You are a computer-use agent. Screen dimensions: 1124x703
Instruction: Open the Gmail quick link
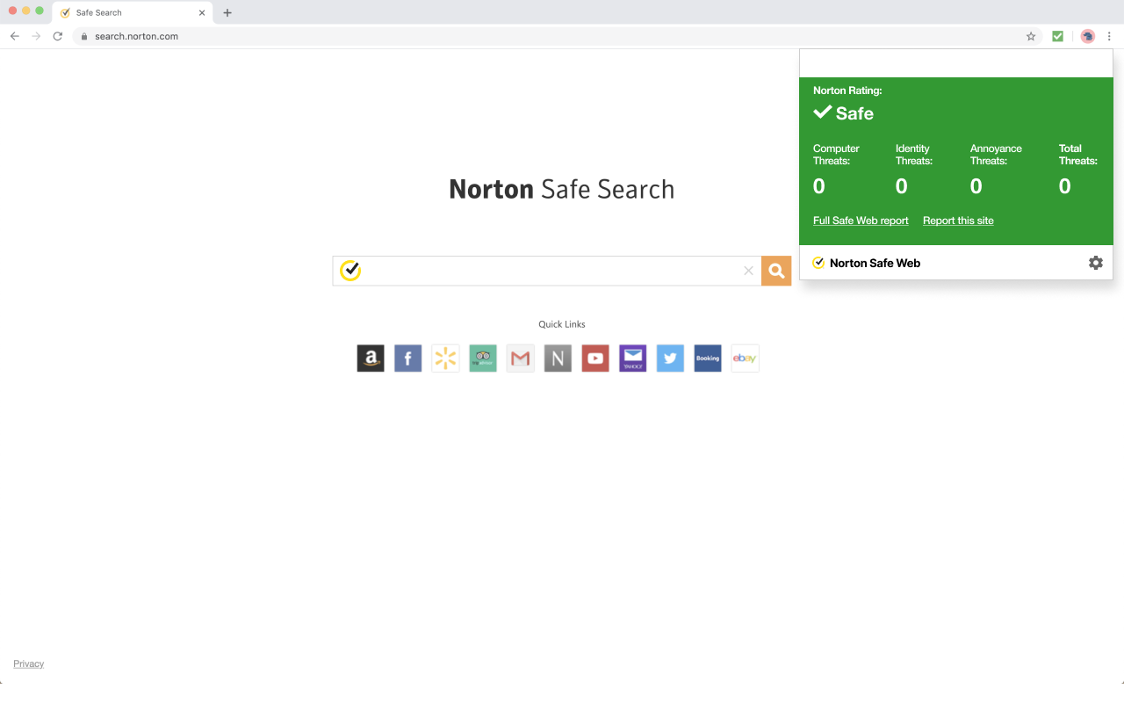[520, 358]
